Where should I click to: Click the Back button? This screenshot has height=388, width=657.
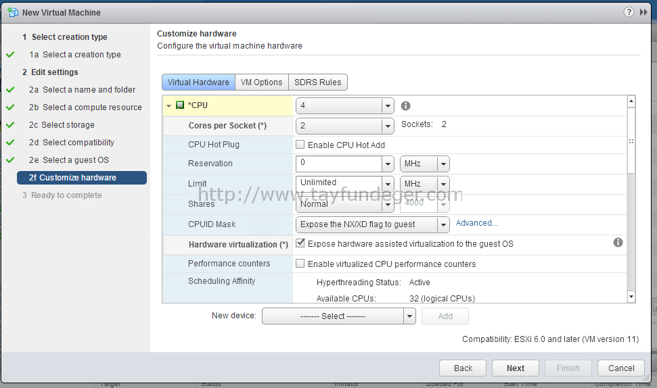coord(463,368)
